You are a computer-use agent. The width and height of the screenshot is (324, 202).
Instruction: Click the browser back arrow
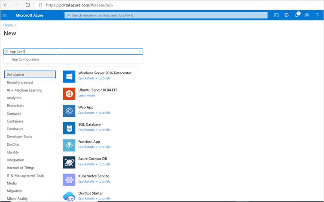[x=6, y=5]
